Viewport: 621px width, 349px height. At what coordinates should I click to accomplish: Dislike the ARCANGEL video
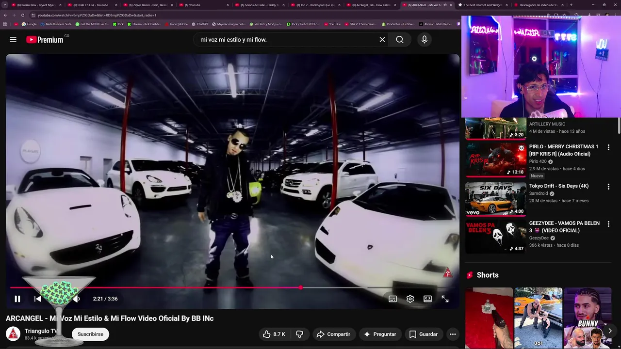point(300,334)
